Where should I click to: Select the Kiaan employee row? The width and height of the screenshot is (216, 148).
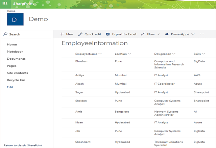point(139,123)
